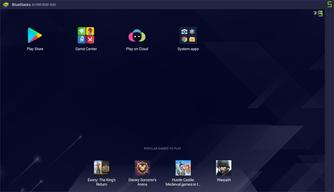Open the System apps folder
The height and width of the screenshot is (192, 334).
click(x=188, y=35)
